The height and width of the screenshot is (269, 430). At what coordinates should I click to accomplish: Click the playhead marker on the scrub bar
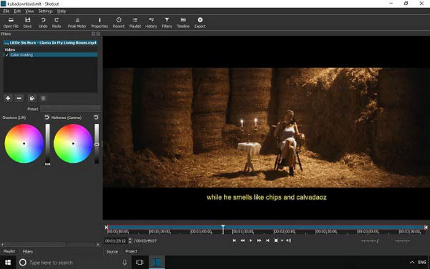point(223,229)
